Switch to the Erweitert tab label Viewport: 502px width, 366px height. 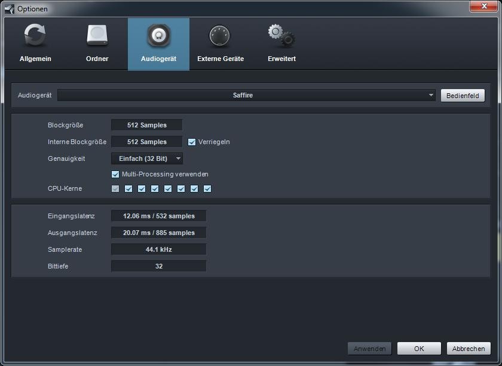[x=281, y=59]
